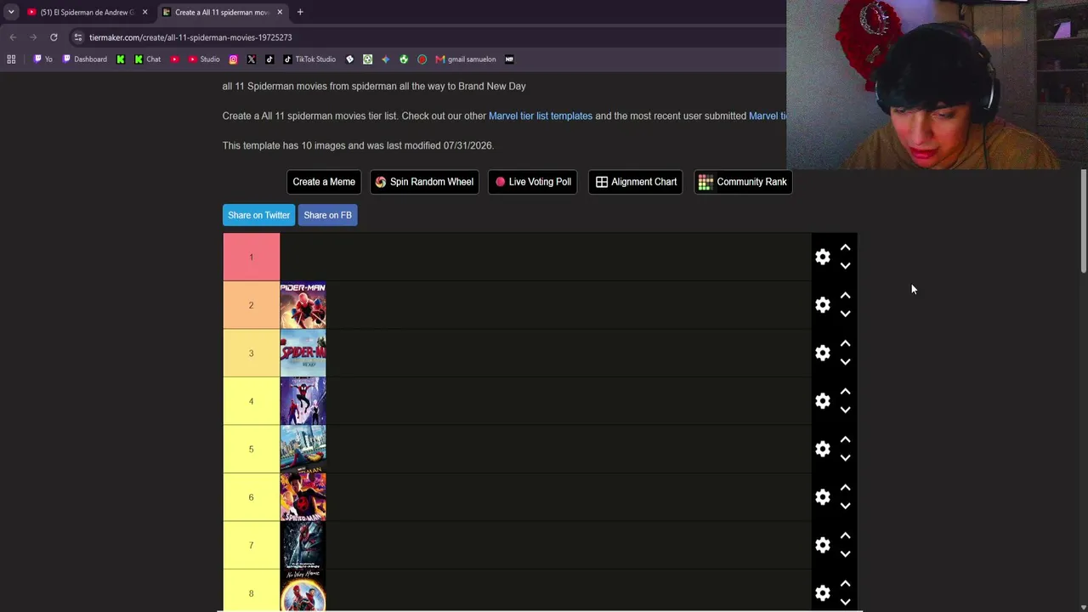Follow the Marvel tier list templates link
This screenshot has width=1088, height=612.
[541, 116]
